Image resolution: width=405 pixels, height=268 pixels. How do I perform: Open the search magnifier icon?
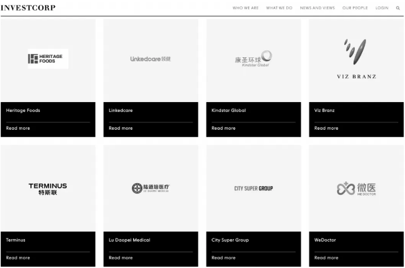coord(398,8)
